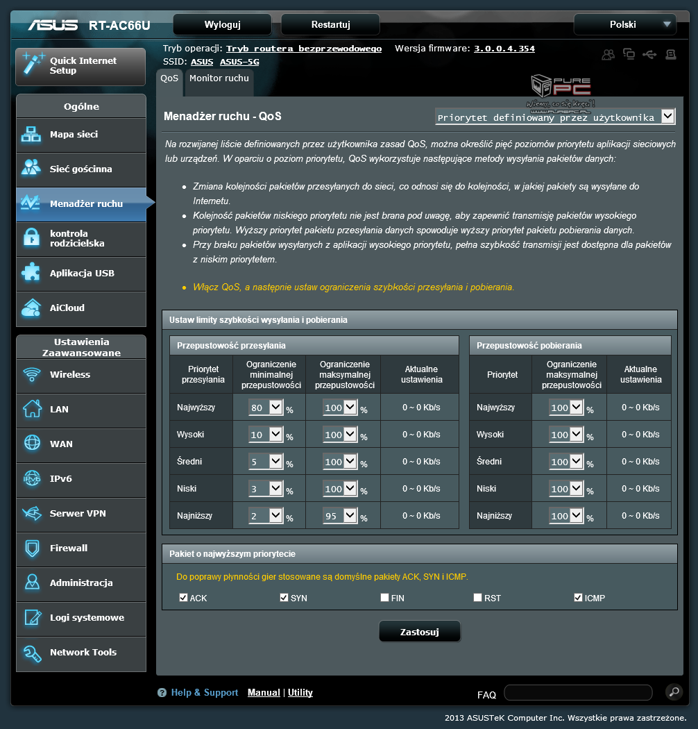Open the Manual link
Viewport: 698px width, 729px height.
tap(264, 692)
